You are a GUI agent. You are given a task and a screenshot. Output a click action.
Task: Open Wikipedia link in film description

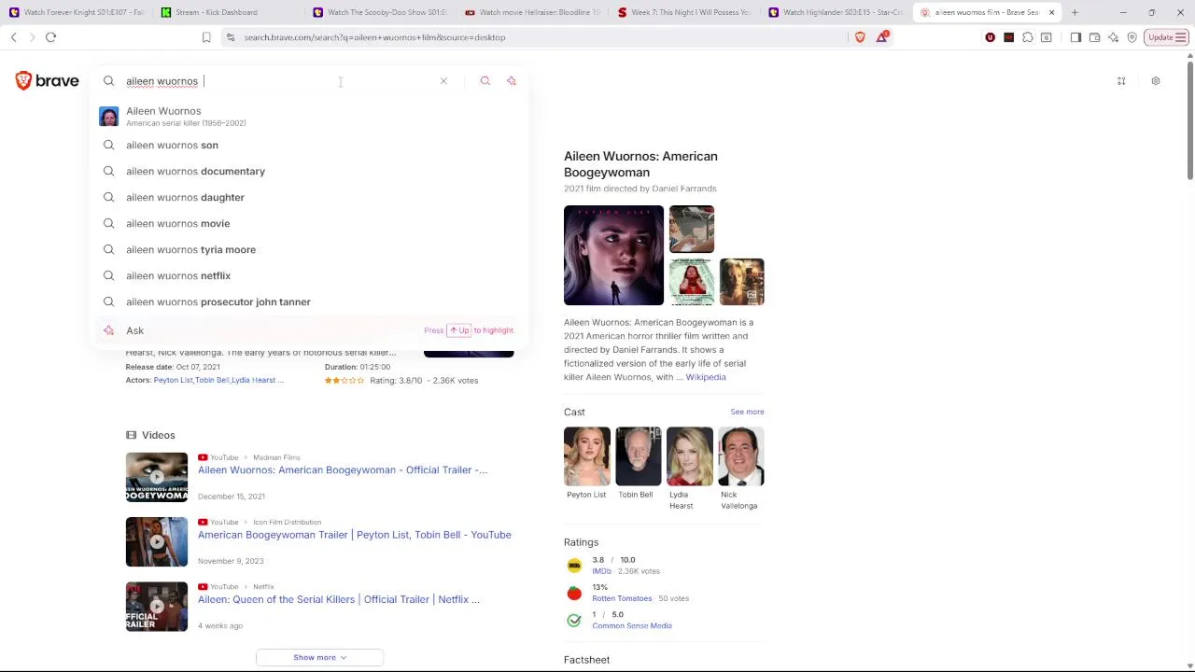pos(705,377)
